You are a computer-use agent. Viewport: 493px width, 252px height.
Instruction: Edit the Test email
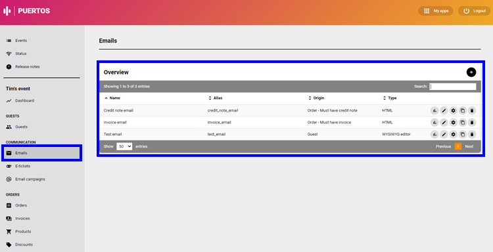coord(444,135)
